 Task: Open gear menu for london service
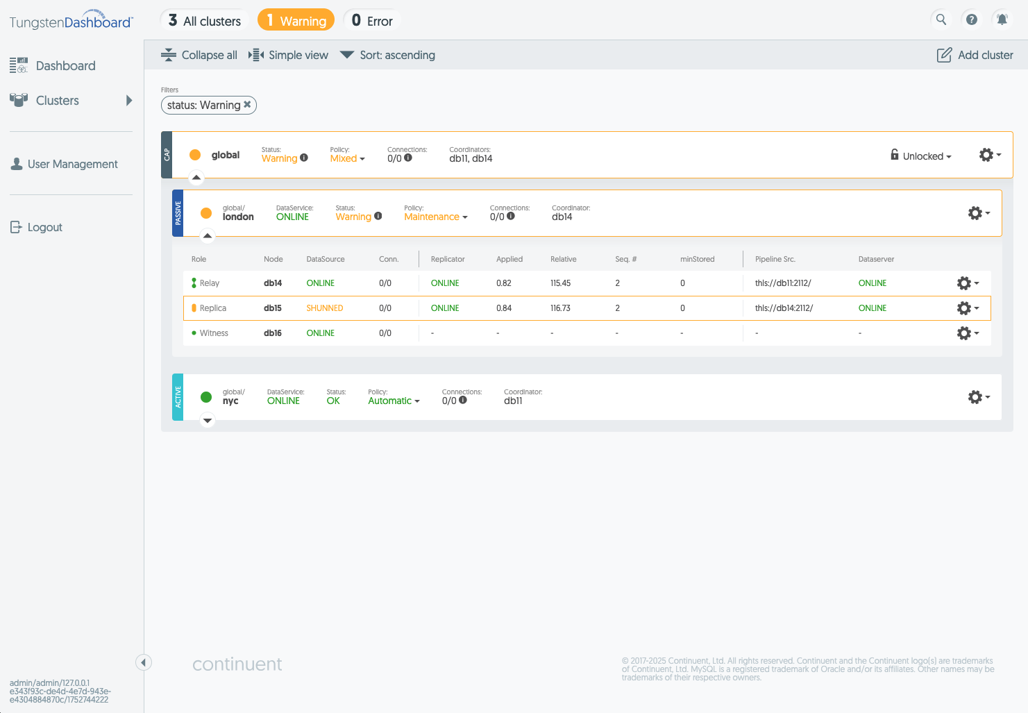click(x=979, y=213)
